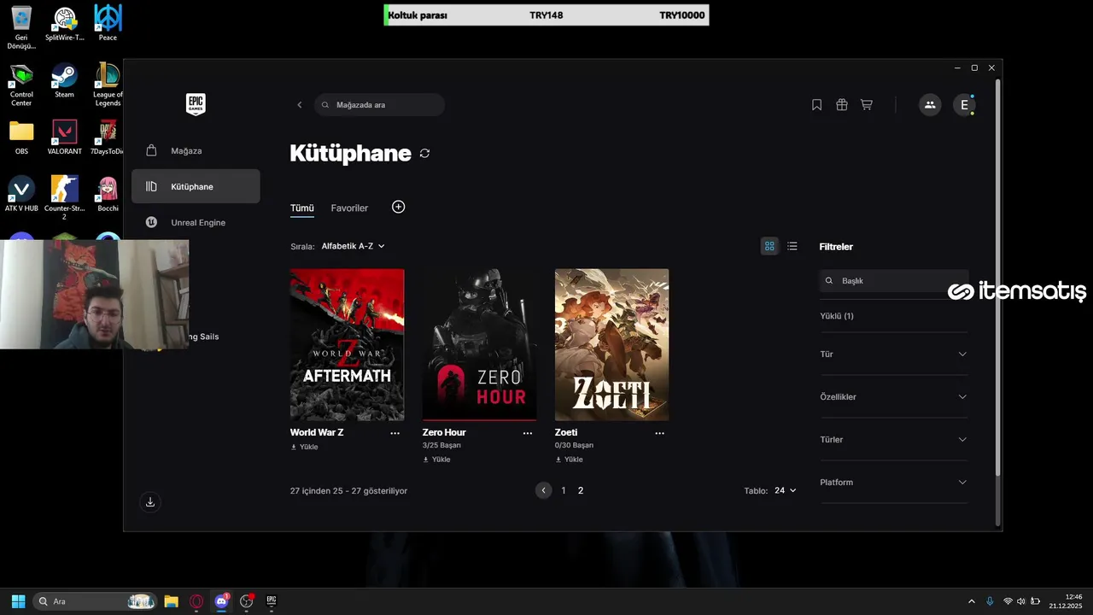Go back using the left arrow

click(x=300, y=105)
